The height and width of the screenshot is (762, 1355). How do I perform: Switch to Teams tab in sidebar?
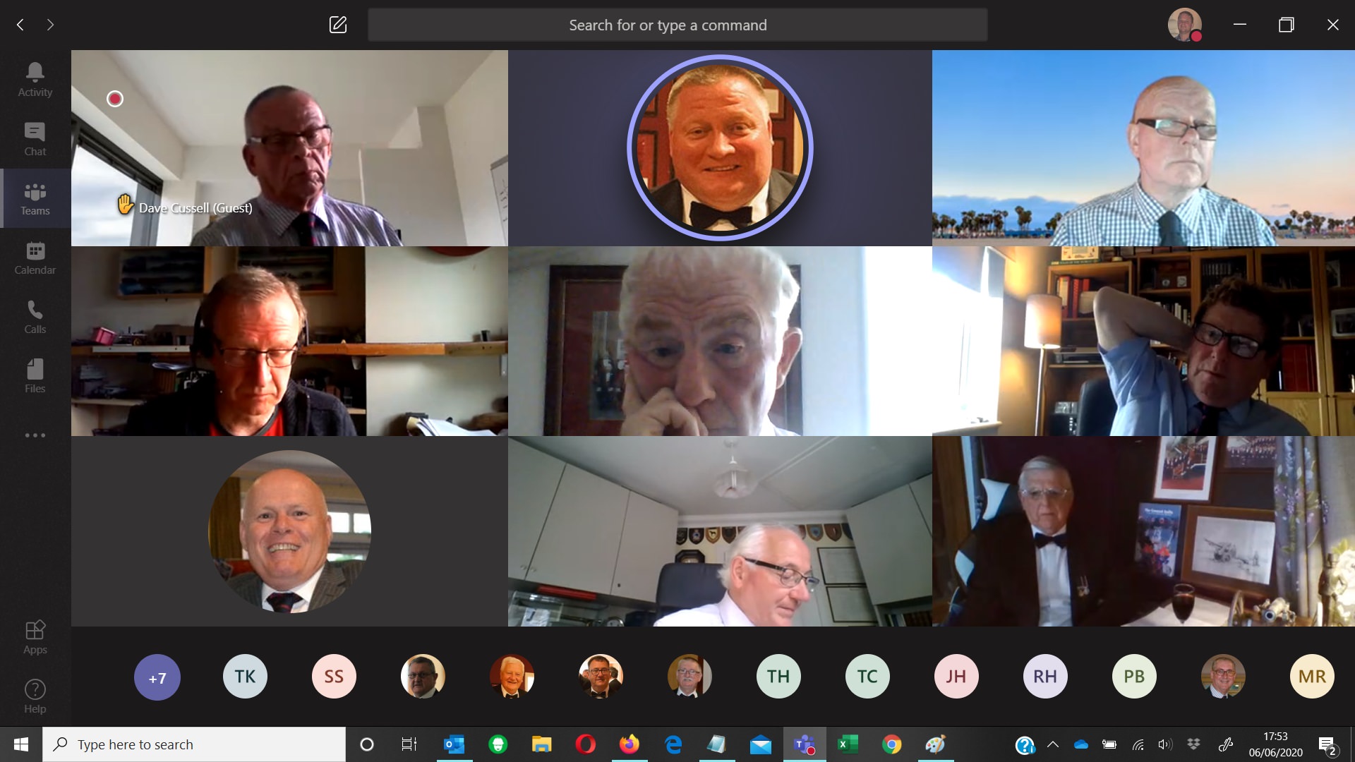pyautogui.click(x=35, y=198)
